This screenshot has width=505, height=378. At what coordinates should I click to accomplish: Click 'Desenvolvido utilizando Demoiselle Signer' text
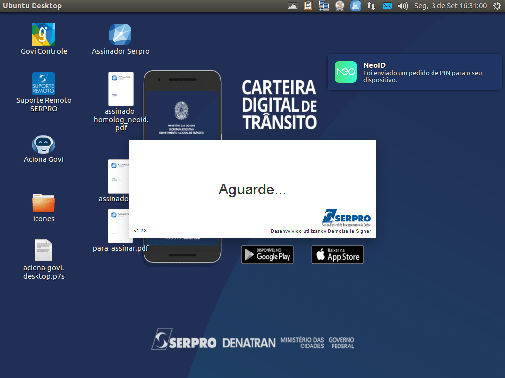[x=321, y=231]
